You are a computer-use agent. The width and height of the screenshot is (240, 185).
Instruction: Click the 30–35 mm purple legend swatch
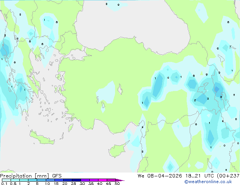85,180
